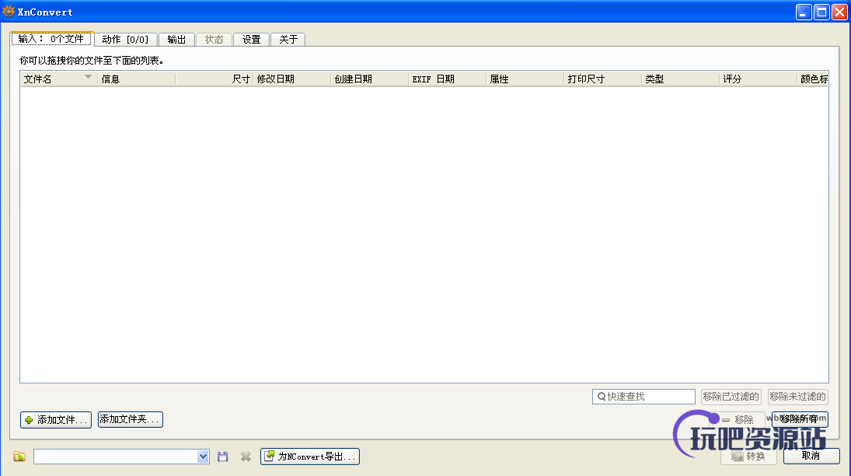Click the 添加文件... button
This screenshot has height=476, width=851.
(56, 420)
